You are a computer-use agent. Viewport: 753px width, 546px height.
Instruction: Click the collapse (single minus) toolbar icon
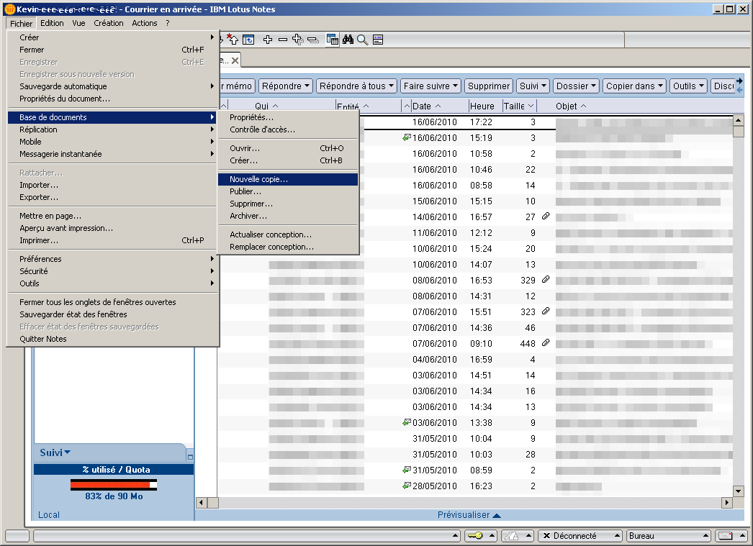click(x=283, y=40)
